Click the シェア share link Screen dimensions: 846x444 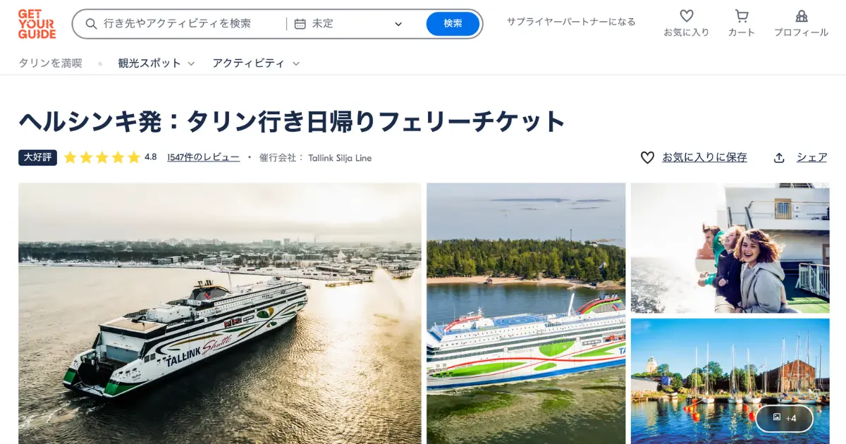(811, 158)
